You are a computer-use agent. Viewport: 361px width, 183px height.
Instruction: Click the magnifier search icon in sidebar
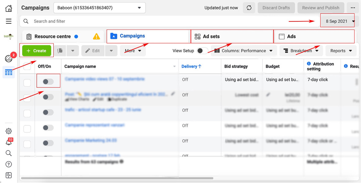[x=9, y=153]
